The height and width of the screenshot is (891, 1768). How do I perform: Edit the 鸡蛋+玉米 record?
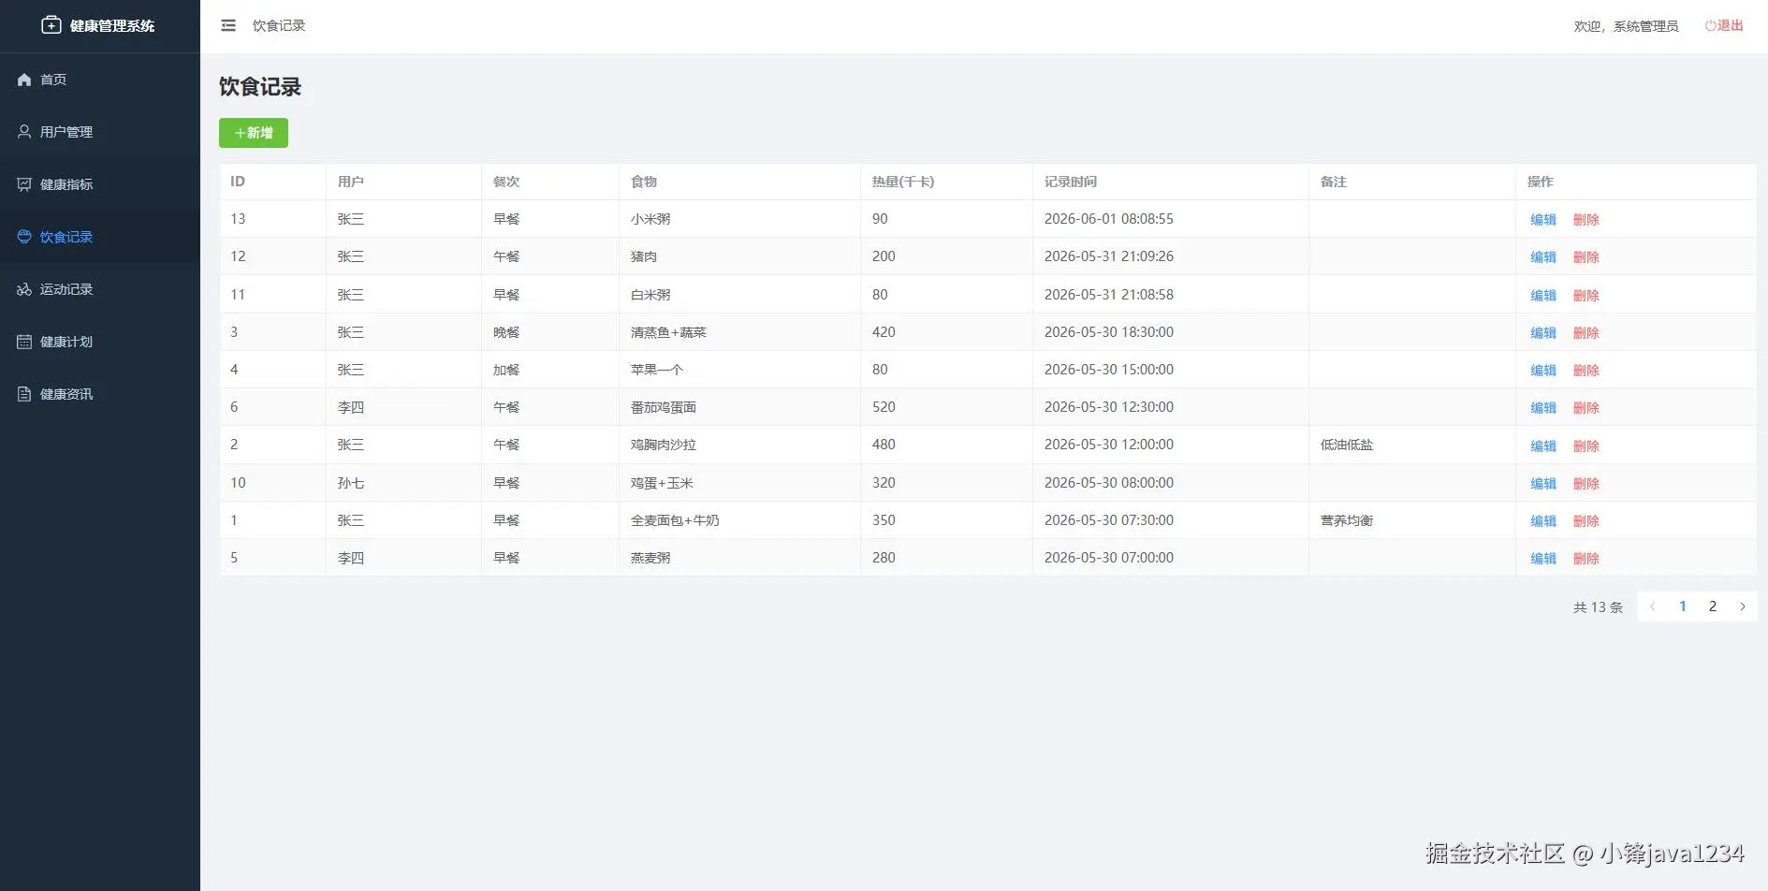[1543, 484]
